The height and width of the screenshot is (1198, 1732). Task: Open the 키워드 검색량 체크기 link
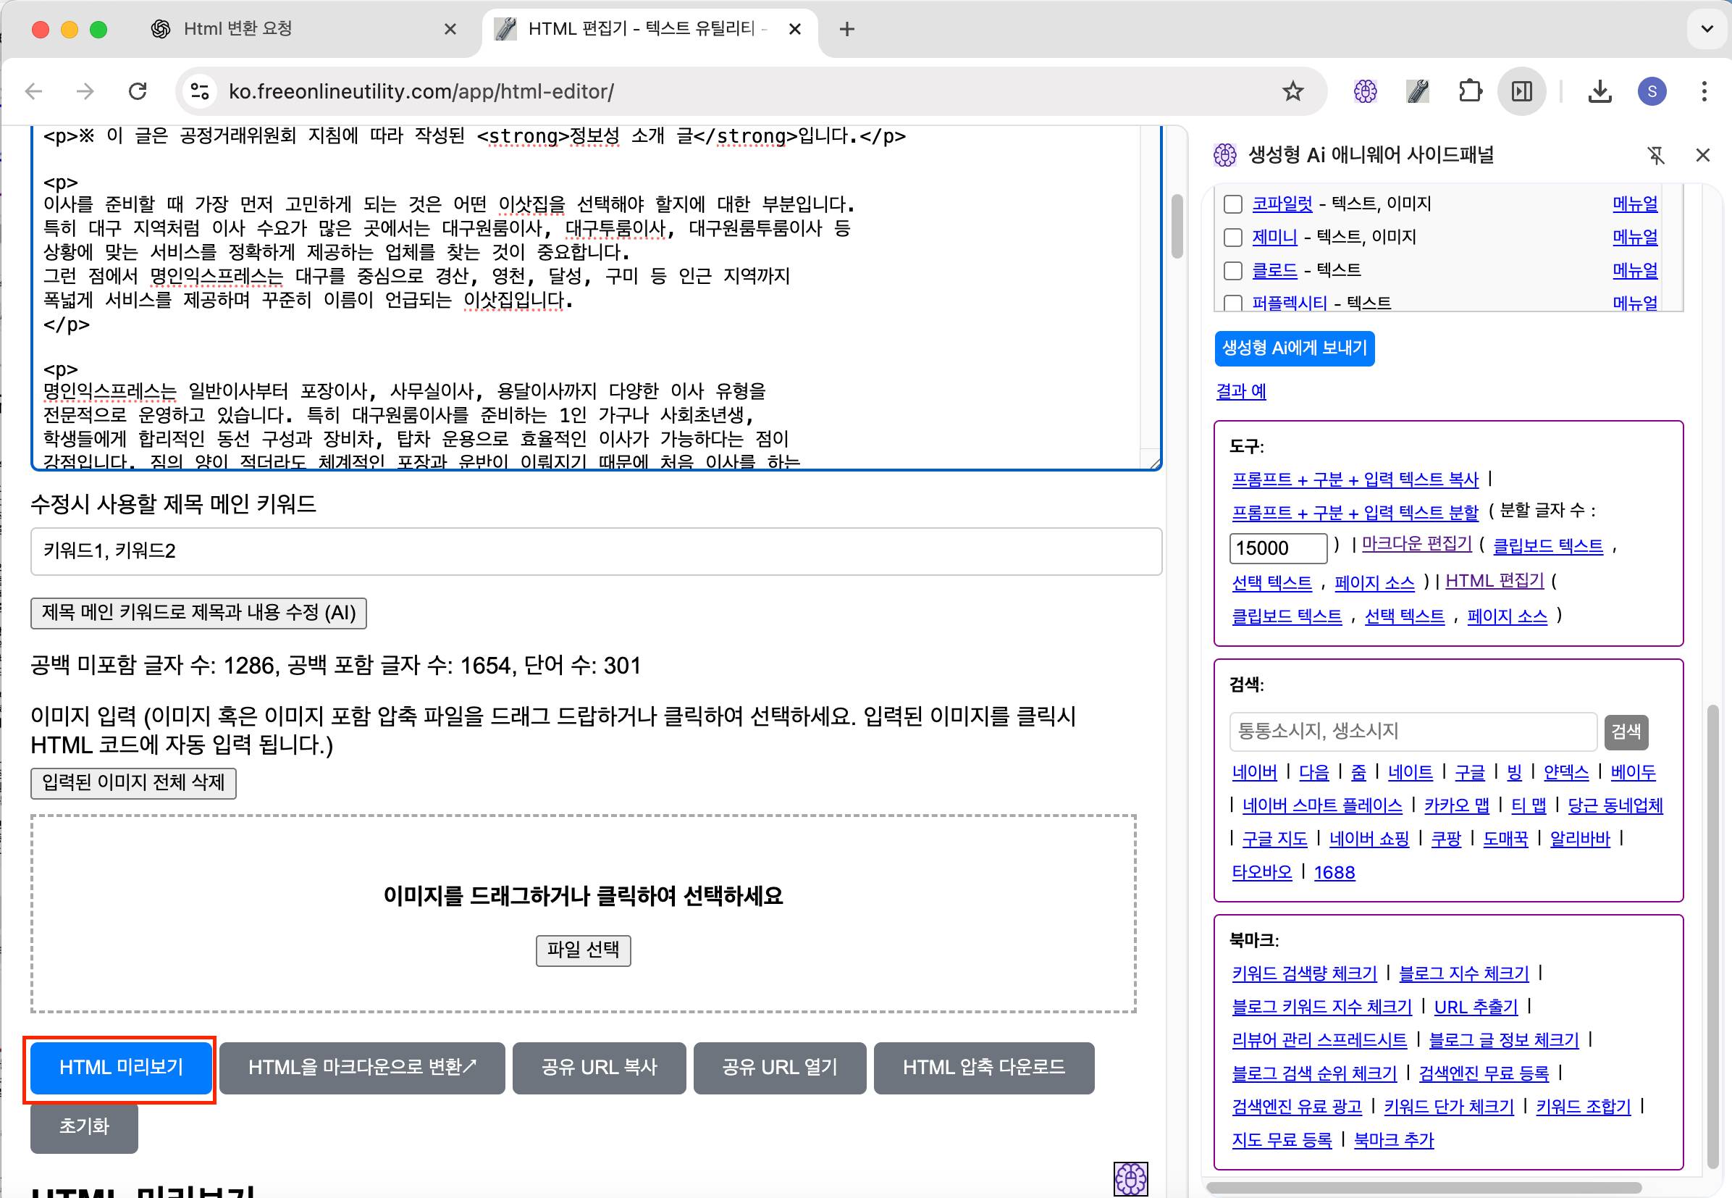1304,973
